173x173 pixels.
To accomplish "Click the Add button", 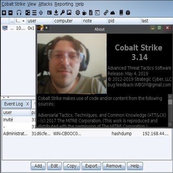I will click(38, 166).
